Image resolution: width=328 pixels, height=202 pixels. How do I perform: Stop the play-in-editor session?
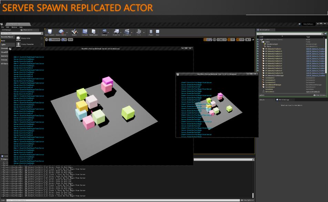pos(157,32)
